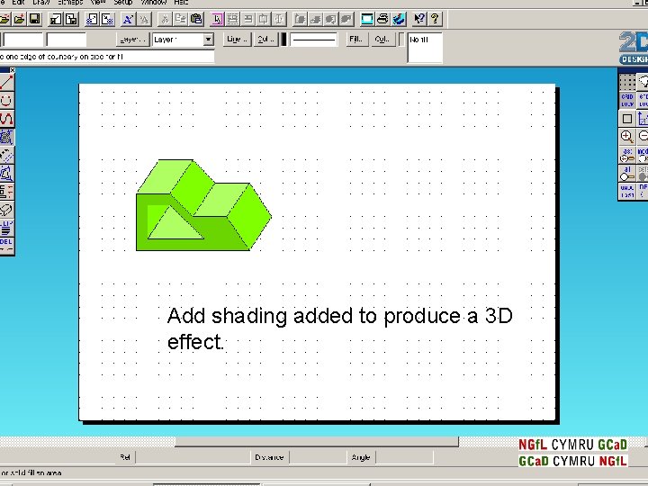Click the Save floppy disk icon
This screenshot has height=486, width=648.
point(35,19)
